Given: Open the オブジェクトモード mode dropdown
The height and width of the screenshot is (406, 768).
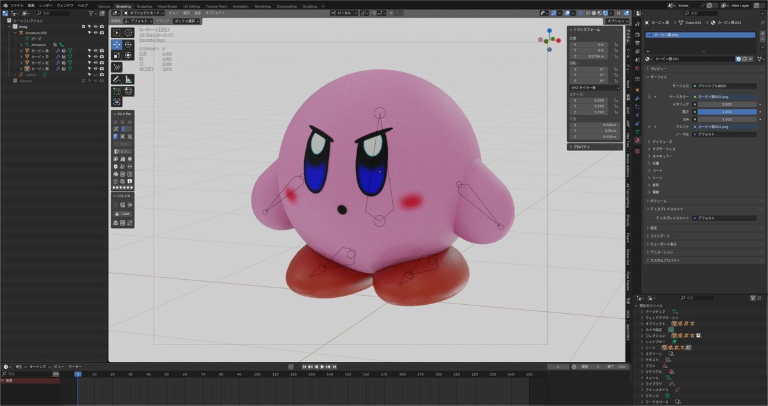Looking at the screenshot, I should click(143, 13).
